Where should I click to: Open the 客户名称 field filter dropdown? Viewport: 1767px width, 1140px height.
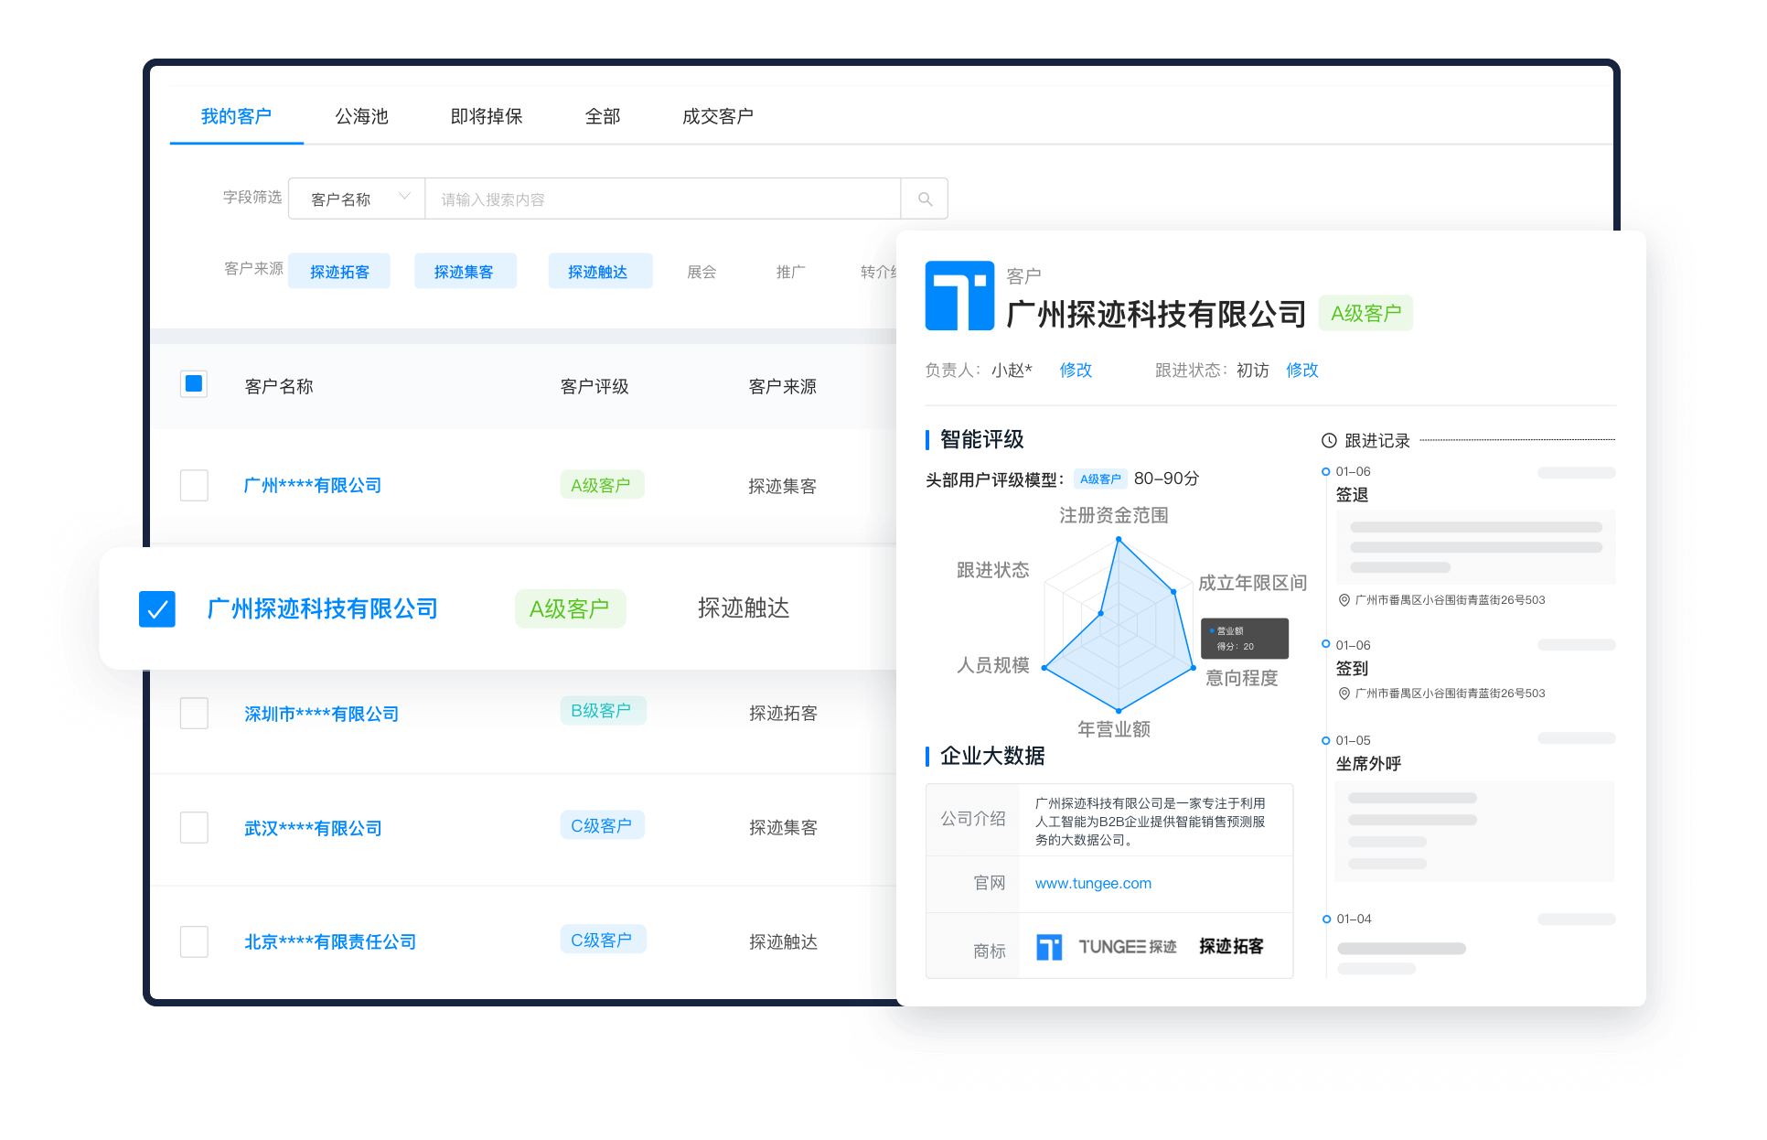(x=357, y=199)
